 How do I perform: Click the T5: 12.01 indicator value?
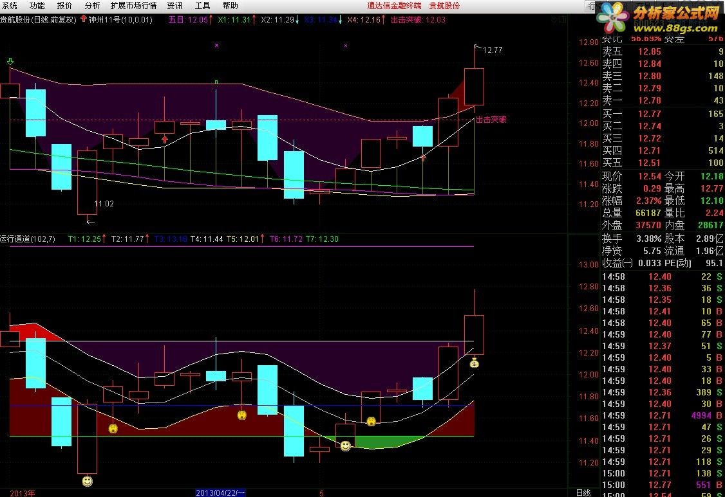pos(242,239)
